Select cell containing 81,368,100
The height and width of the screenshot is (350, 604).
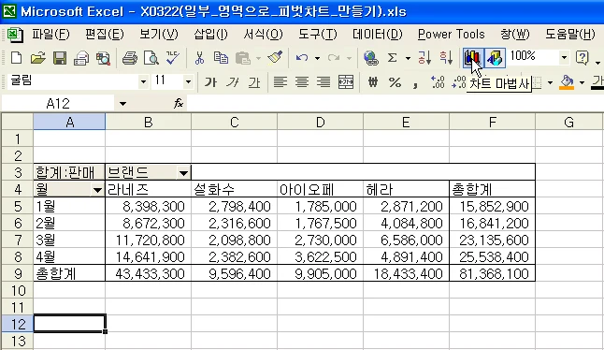(493, 273)
